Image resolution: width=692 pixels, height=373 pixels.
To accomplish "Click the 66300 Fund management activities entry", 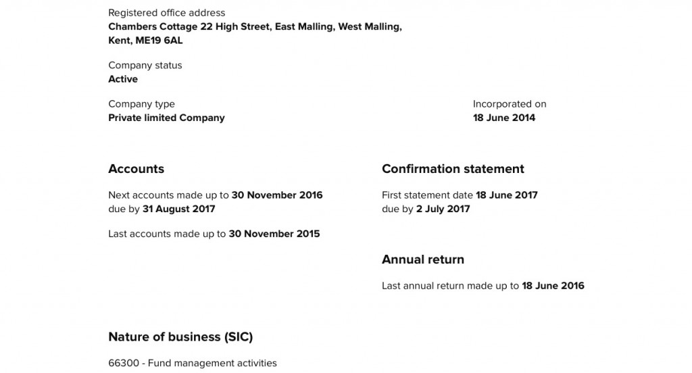I will tap(193, 364).
